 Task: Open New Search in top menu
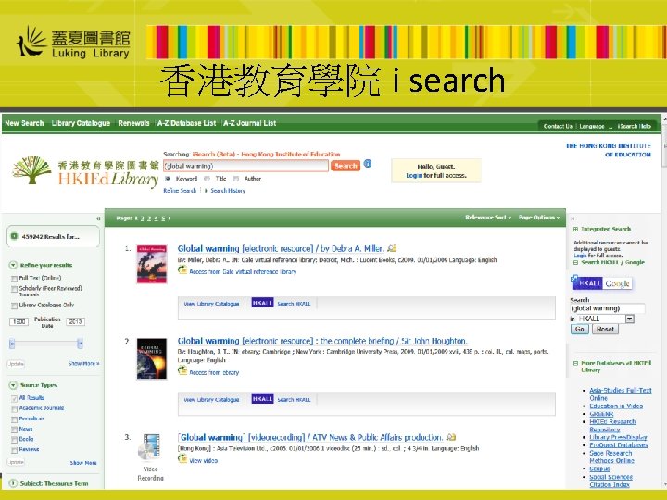tap(24, 123)
